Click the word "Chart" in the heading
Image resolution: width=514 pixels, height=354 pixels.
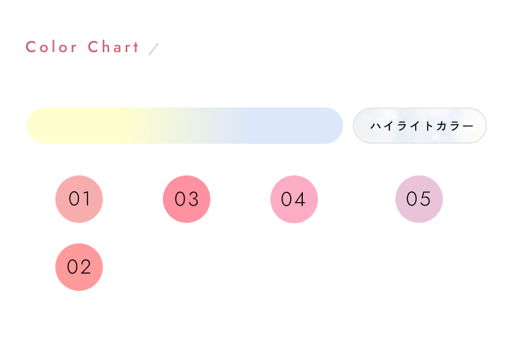pos(113,47)
